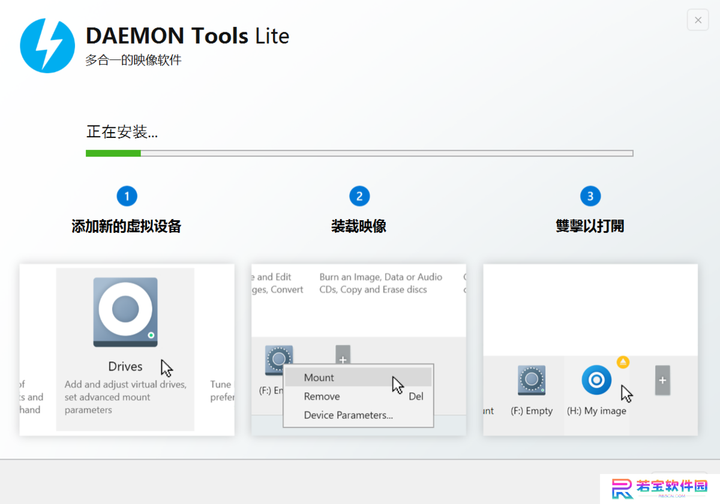Select the Drives label in first thumbnail
The image size is (720, 504).
click(x=125, y=366)
